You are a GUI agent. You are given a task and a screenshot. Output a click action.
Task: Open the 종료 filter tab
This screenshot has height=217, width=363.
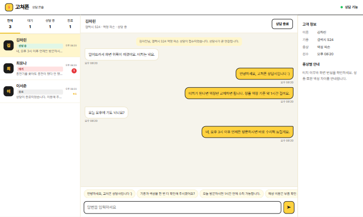pos(70,24)
